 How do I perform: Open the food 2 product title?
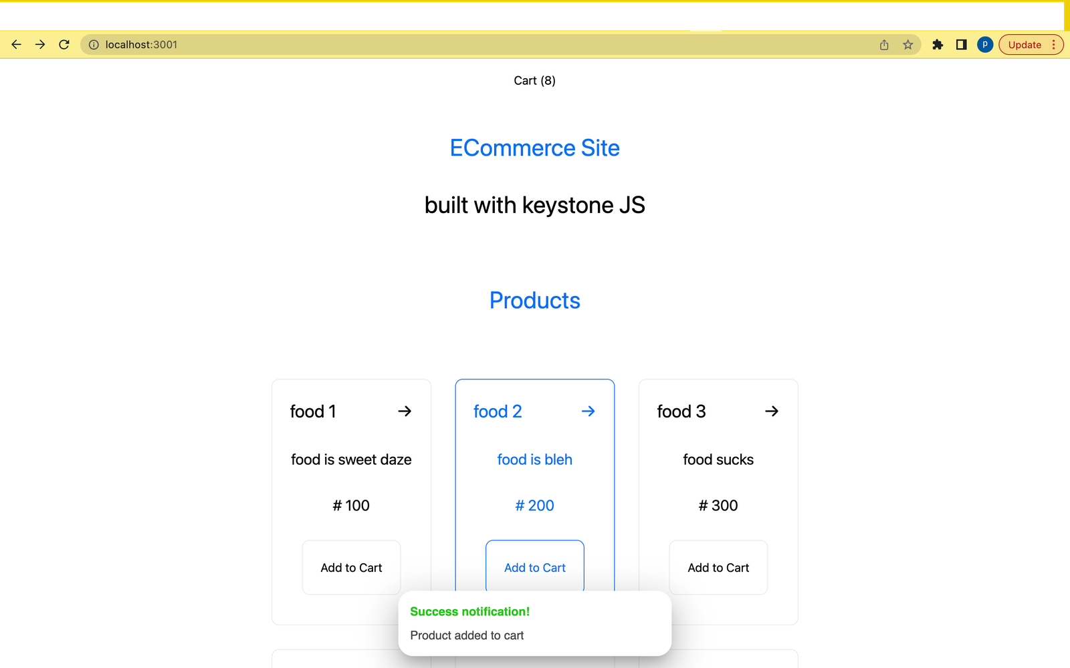point(498,411)
